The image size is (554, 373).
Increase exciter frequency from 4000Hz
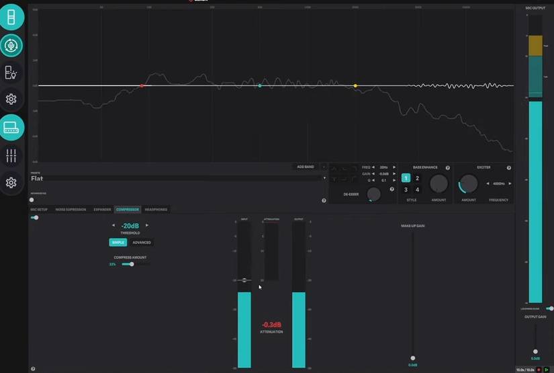pyautogui.click(x=510, y=183)
